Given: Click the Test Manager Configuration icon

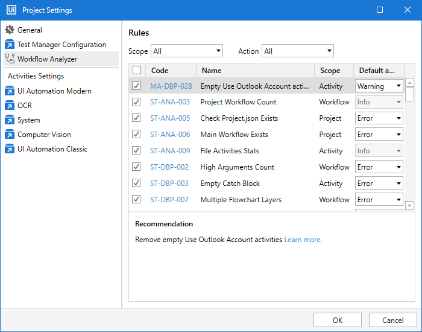Looking at the screenshot, I should click(10, 45).
